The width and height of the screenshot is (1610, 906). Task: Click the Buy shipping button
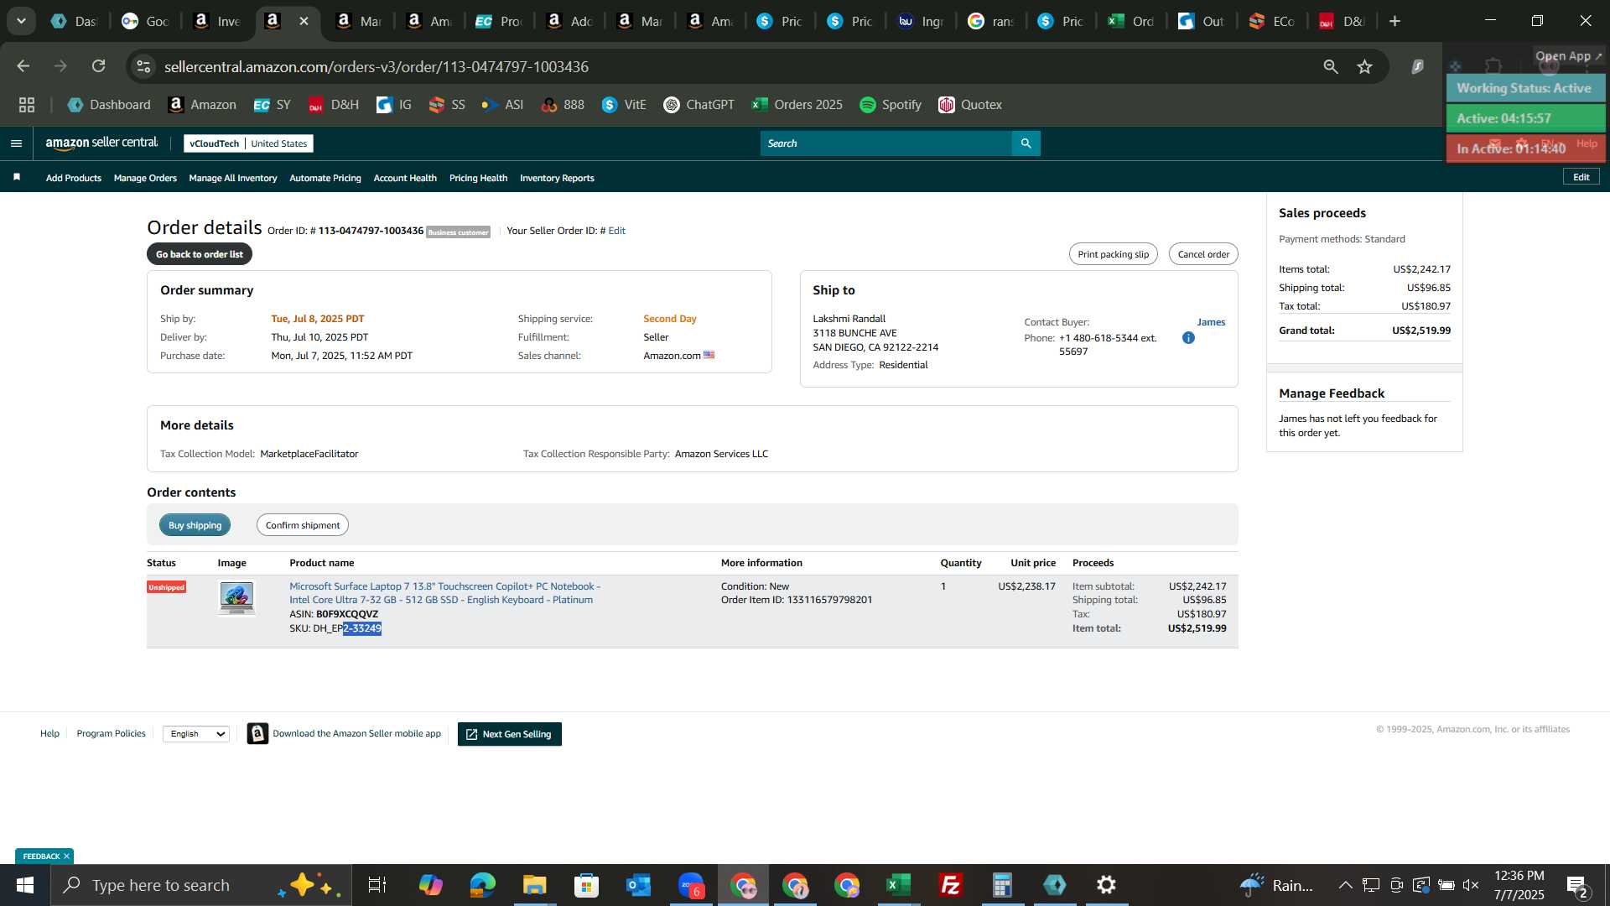click(195, 525)
